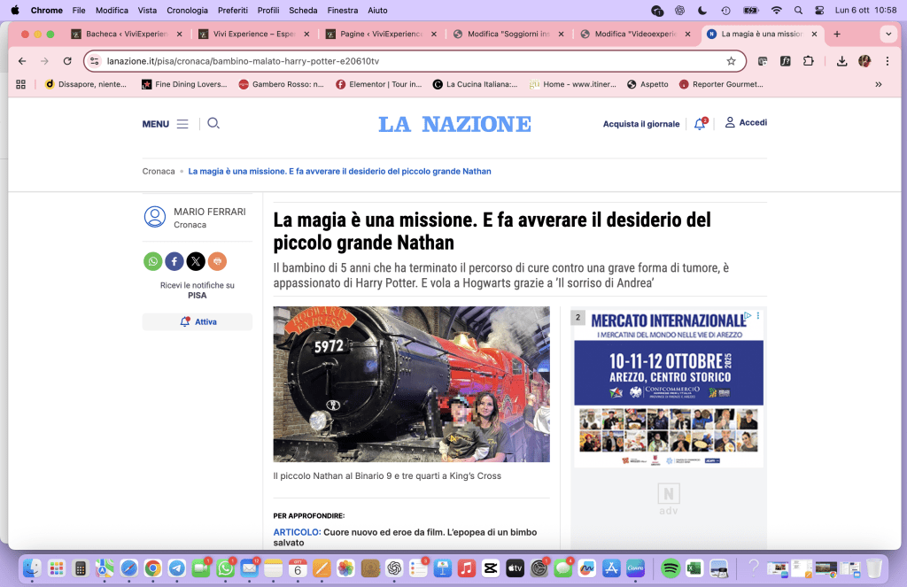Click the orange print icon
This screenshot has width=907, height=587.
pyautogui.click(x=217, y=261)
